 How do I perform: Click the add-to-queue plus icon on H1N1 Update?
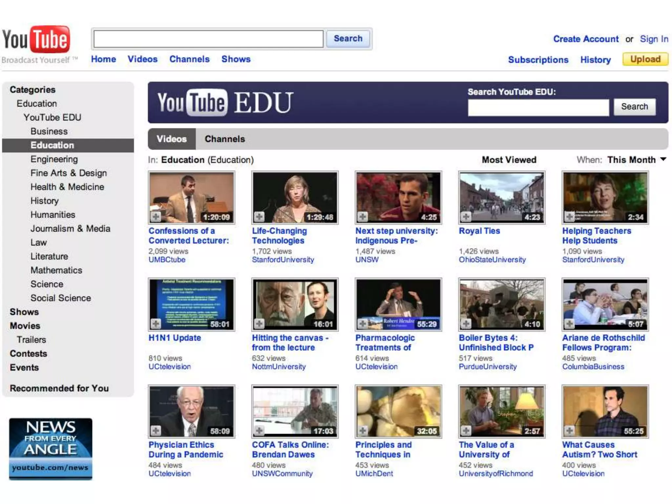point(156,324)
